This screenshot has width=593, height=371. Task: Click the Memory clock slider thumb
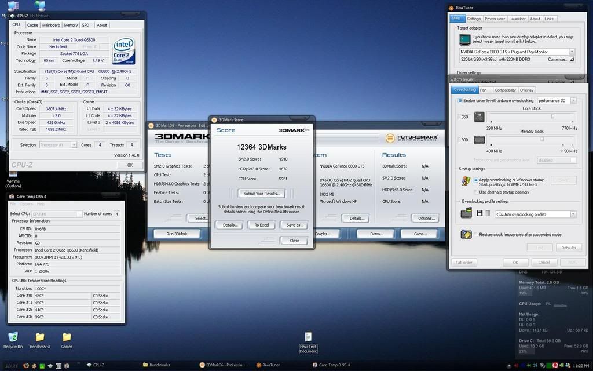(542, 139)
